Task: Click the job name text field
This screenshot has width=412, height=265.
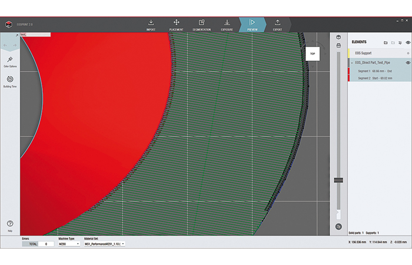Action: (x=35, y=34)
